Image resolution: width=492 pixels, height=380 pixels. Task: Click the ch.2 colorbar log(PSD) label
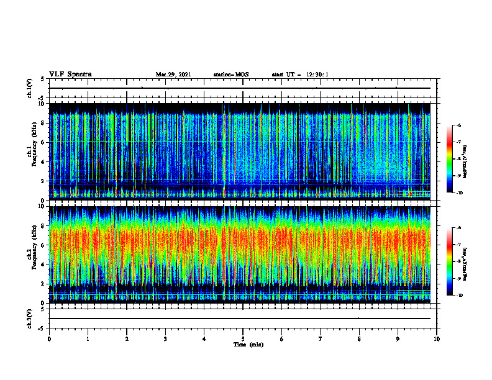pos(465,265)
